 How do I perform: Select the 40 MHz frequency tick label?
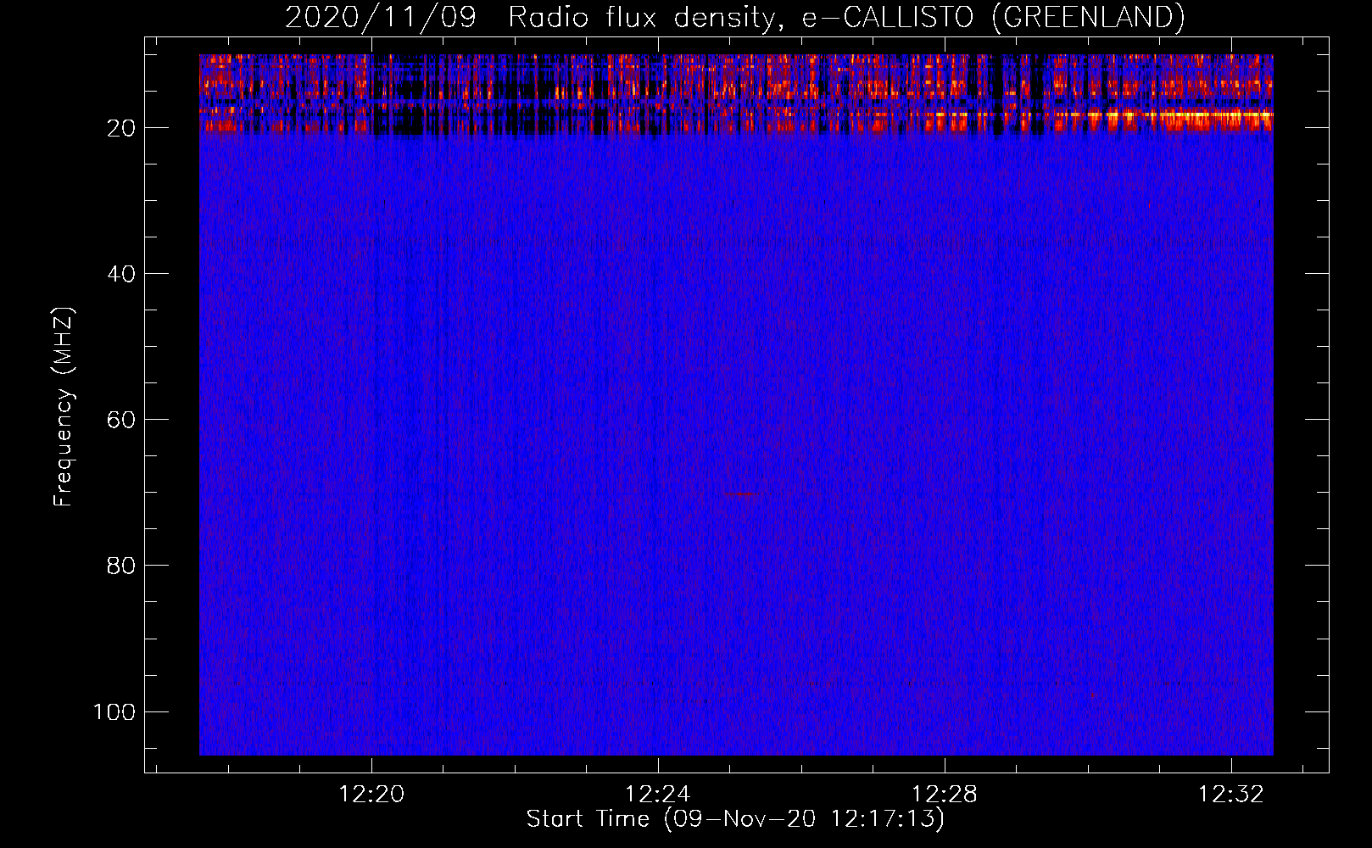(x=121, y=274)
